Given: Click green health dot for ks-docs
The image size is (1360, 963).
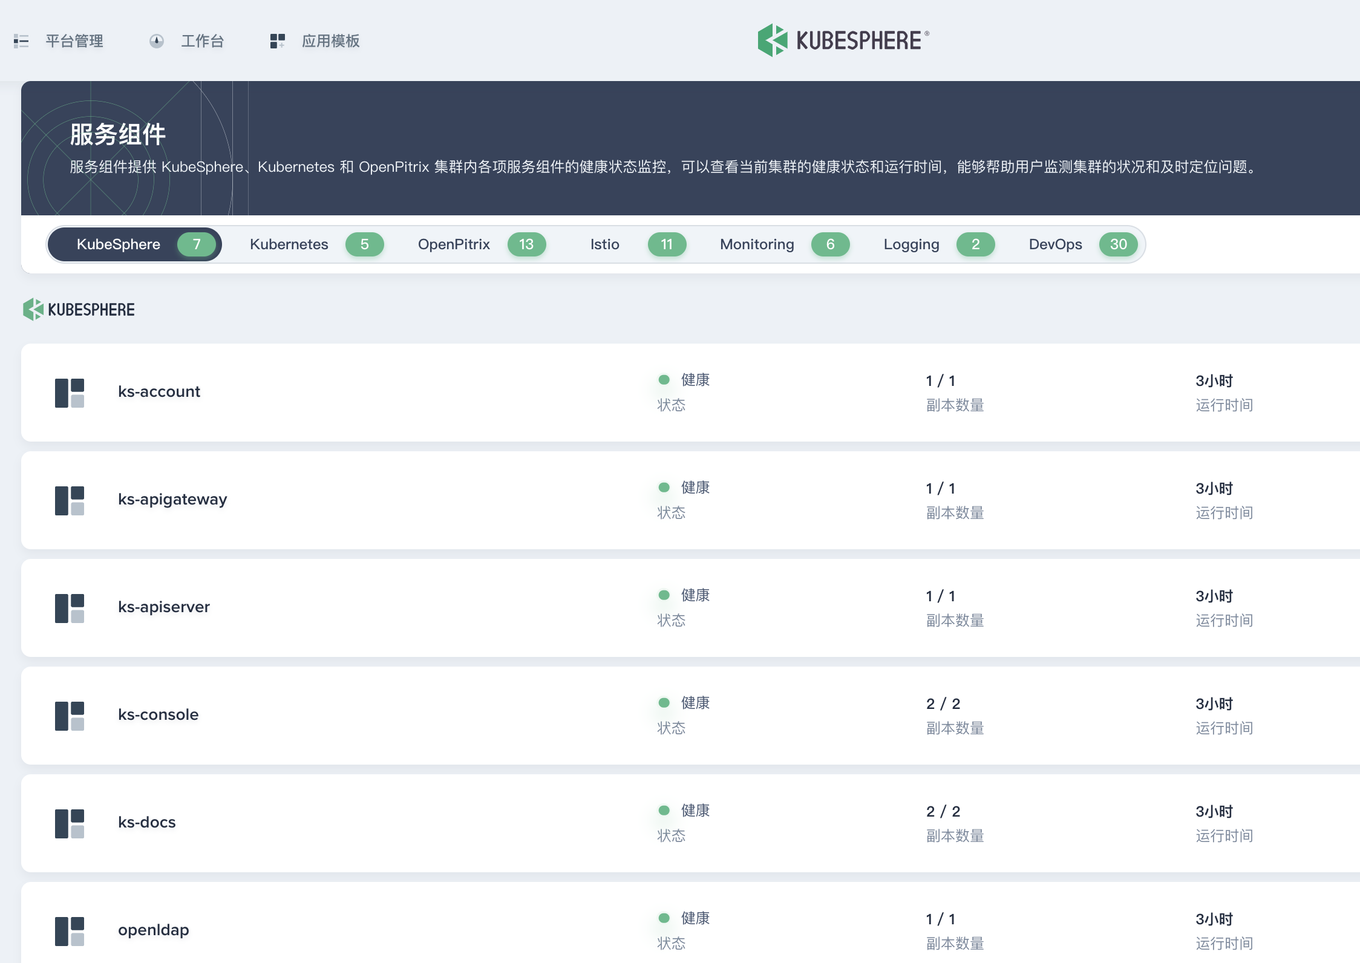Looking at the screenshot, I should tap(664, 811).
